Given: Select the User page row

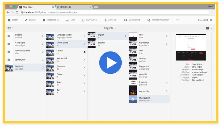Looking at the screenshot, I should pos(149,36).
